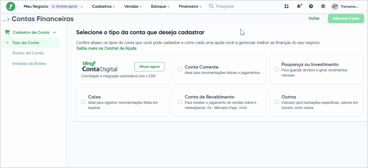
Task: Select the Conta Corrente radio button
Action: (x=180, y=69)
